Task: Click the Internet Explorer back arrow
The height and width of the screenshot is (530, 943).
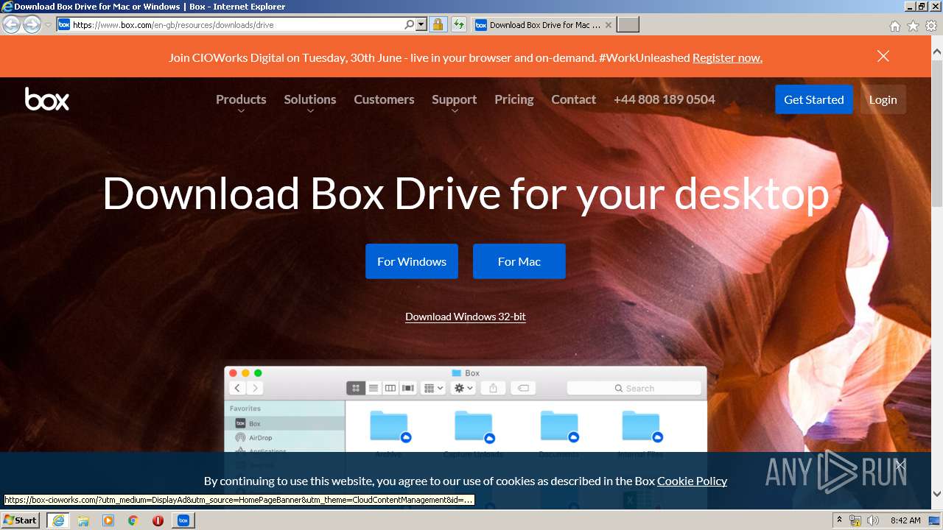Action: (11, 24)
